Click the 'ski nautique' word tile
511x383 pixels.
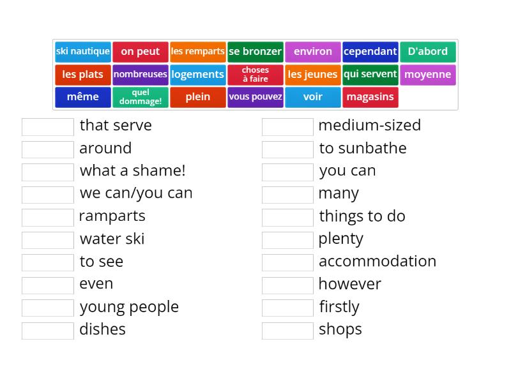click(83, 52)
